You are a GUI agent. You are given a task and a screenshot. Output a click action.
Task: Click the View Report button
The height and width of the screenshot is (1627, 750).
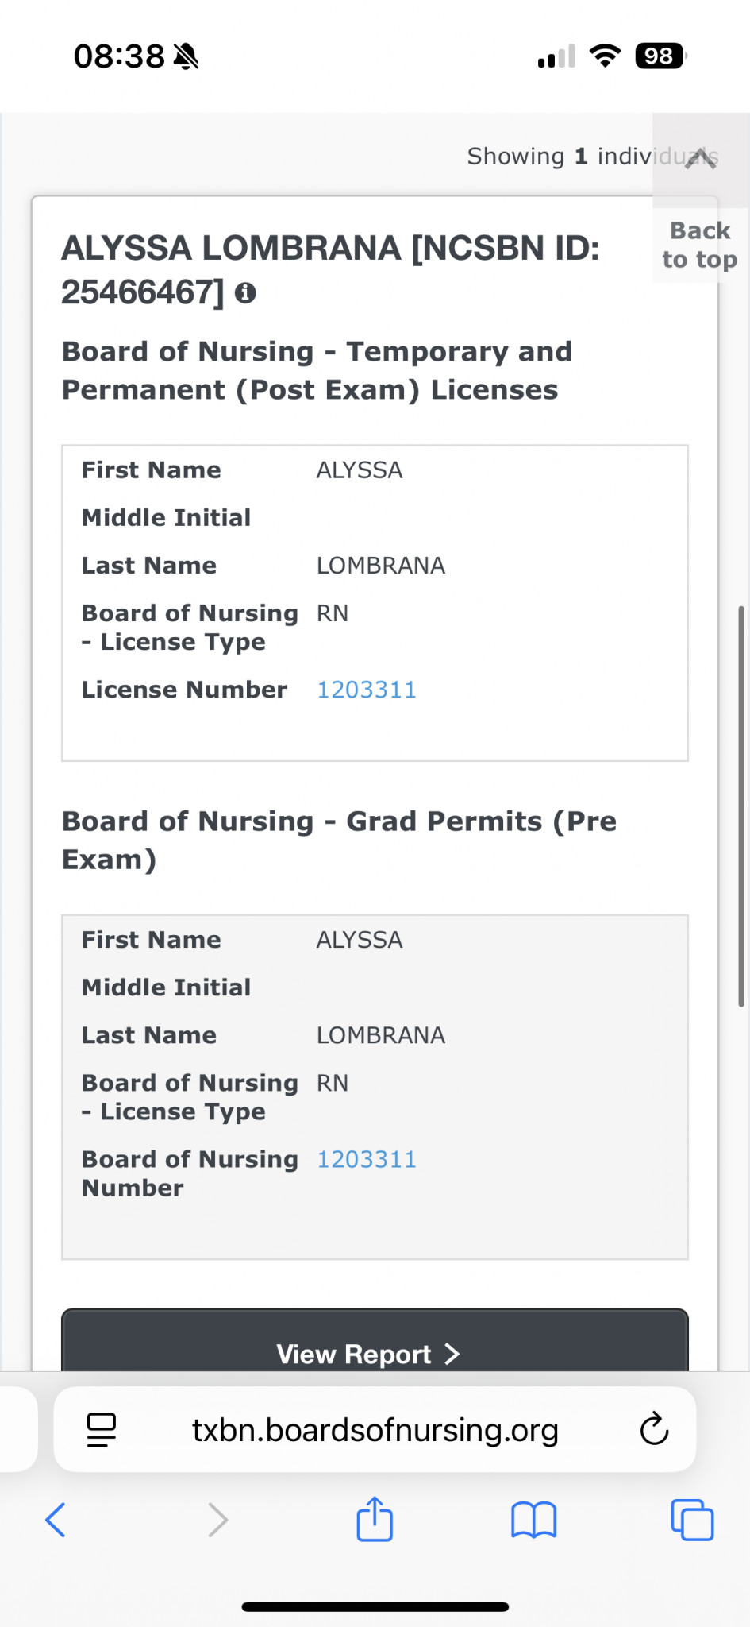375,1341
